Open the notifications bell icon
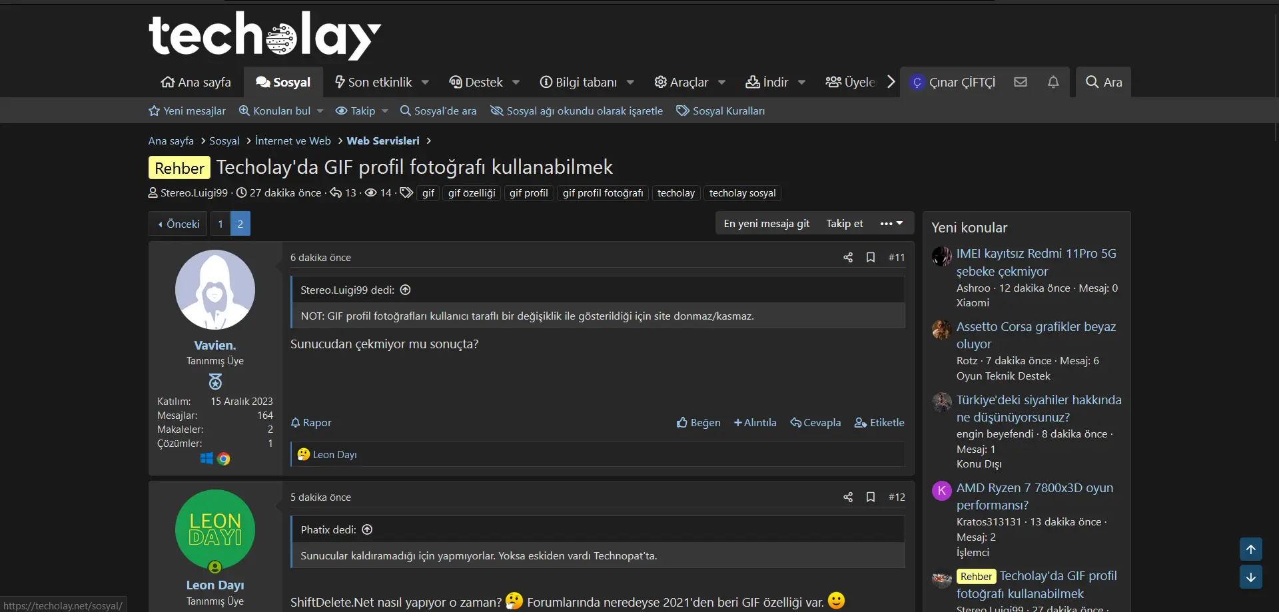This screenshot has width=1279, height=612. (1053, 82)
